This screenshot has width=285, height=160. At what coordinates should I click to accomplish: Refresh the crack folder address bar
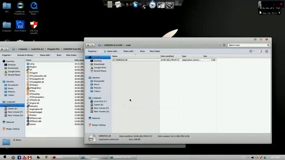click(x=224, y=45)
